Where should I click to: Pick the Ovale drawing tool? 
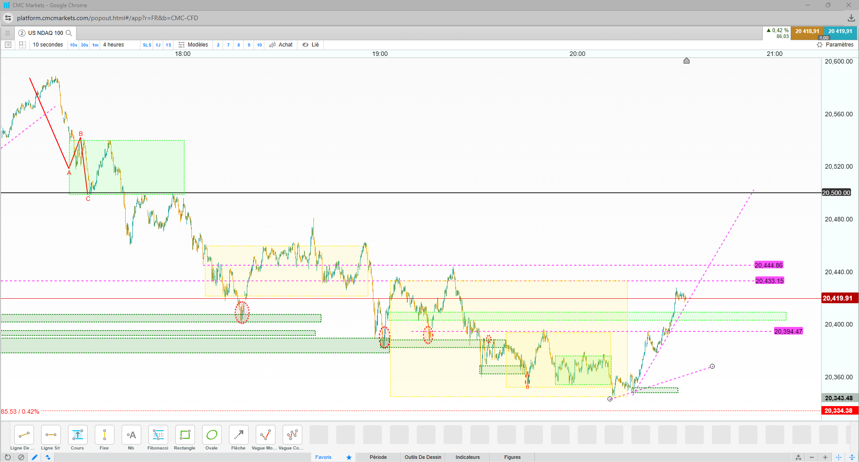click(x=212, y=437)
